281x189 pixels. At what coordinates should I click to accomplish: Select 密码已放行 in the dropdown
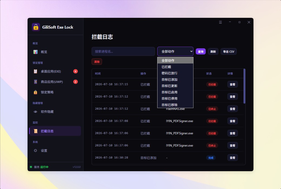tap(175, 73)
